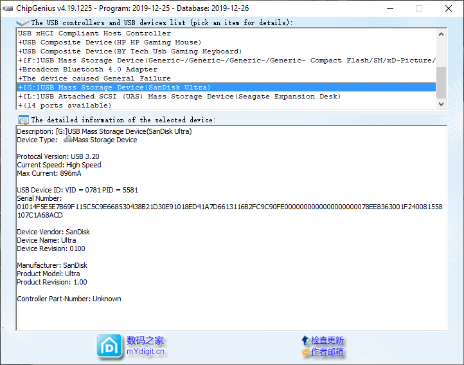Click the device list scroll down arrow
Viewport: 464px width, 365px height.
[x=442, y=104]
